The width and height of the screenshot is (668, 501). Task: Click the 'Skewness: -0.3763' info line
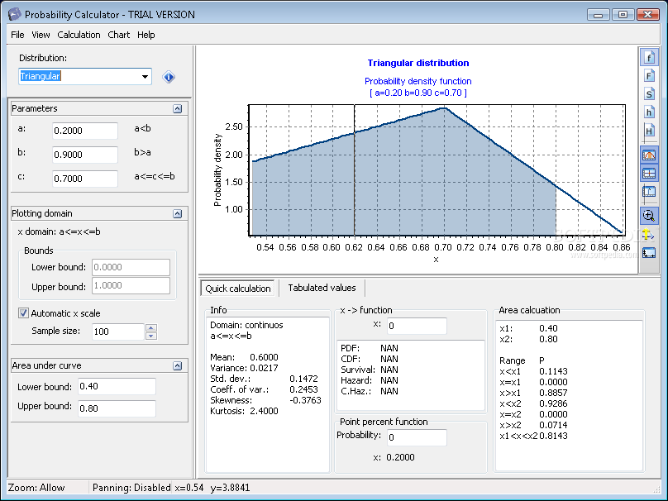[265, 400]
